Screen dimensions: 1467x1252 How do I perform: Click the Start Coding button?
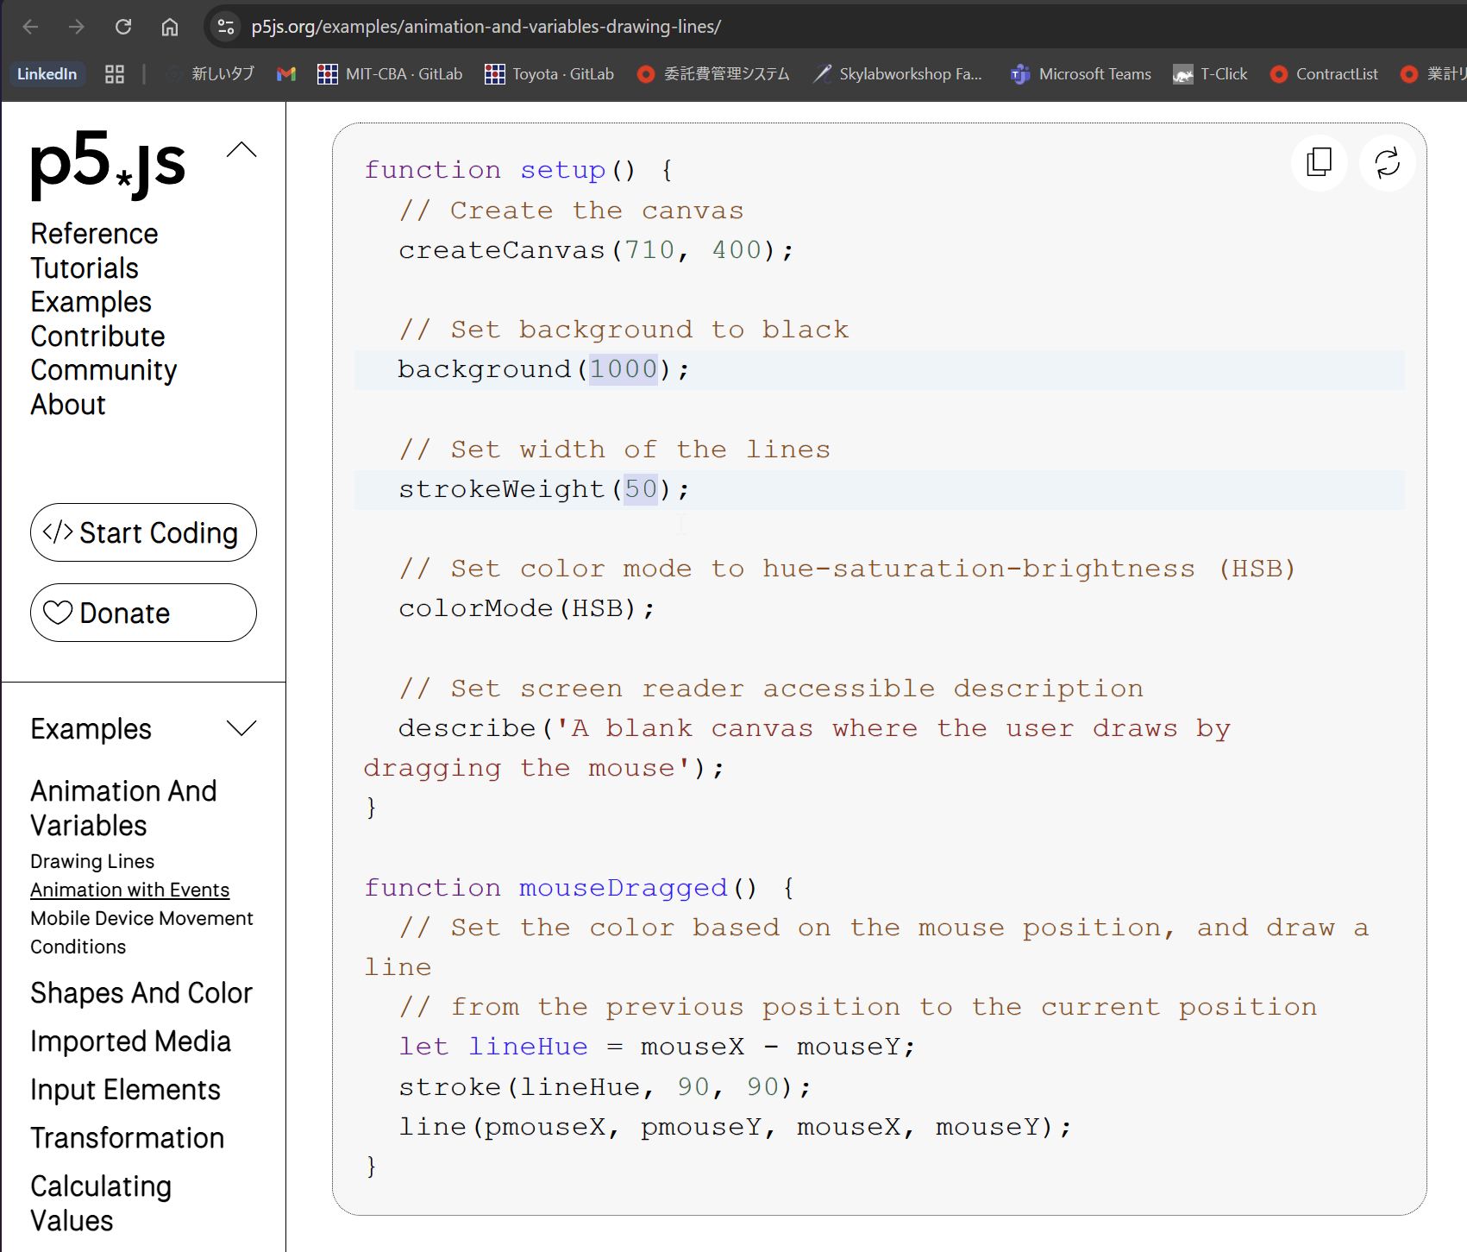143,532
